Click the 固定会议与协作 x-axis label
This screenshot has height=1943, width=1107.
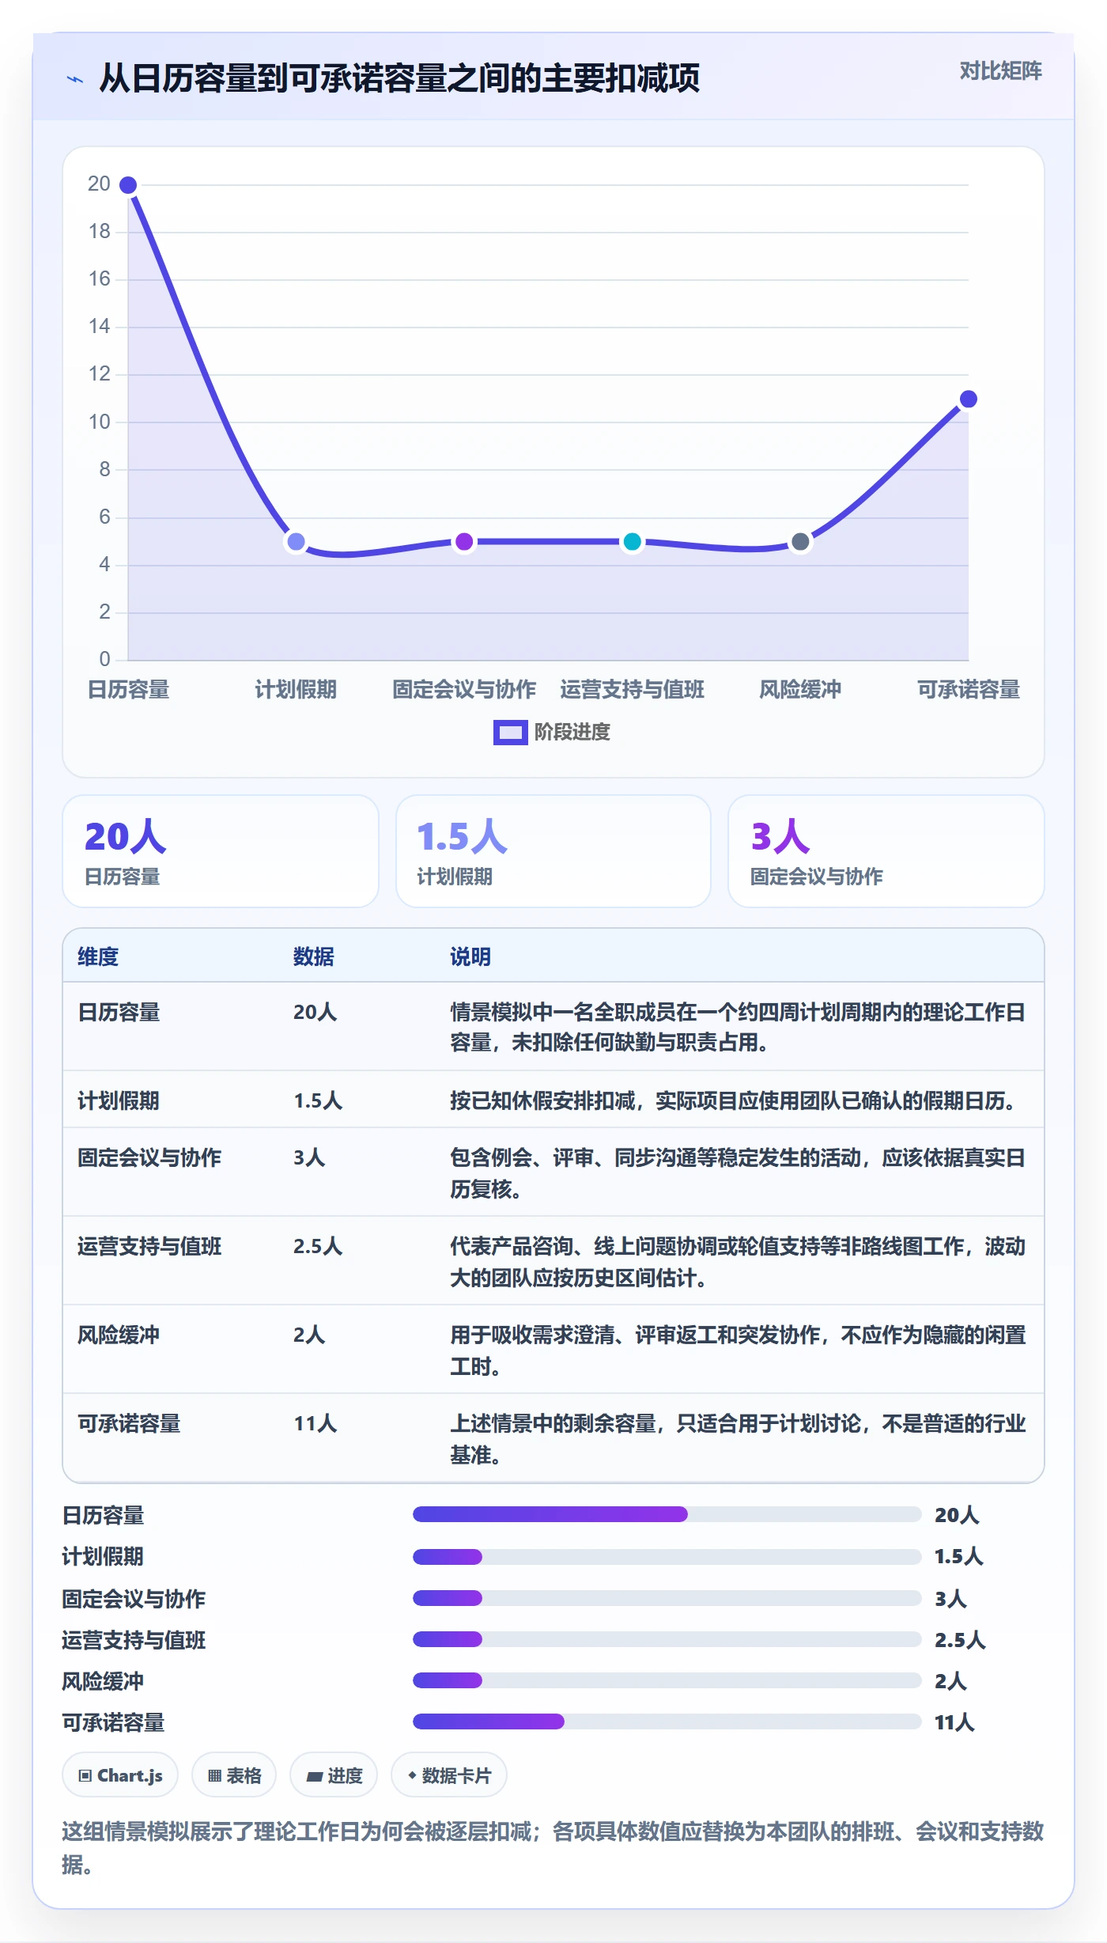[x=464, y=689]
